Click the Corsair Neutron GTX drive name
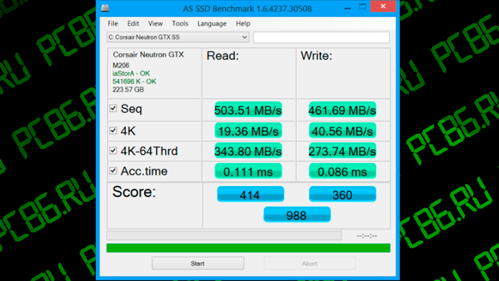The width and height of the screenshot is (499, 281). point(148,55)
